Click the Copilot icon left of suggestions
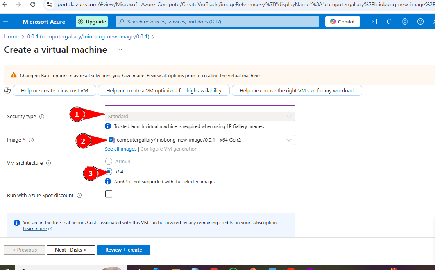The height and width of the screenshot is (270, 435). tap(7, 90)
